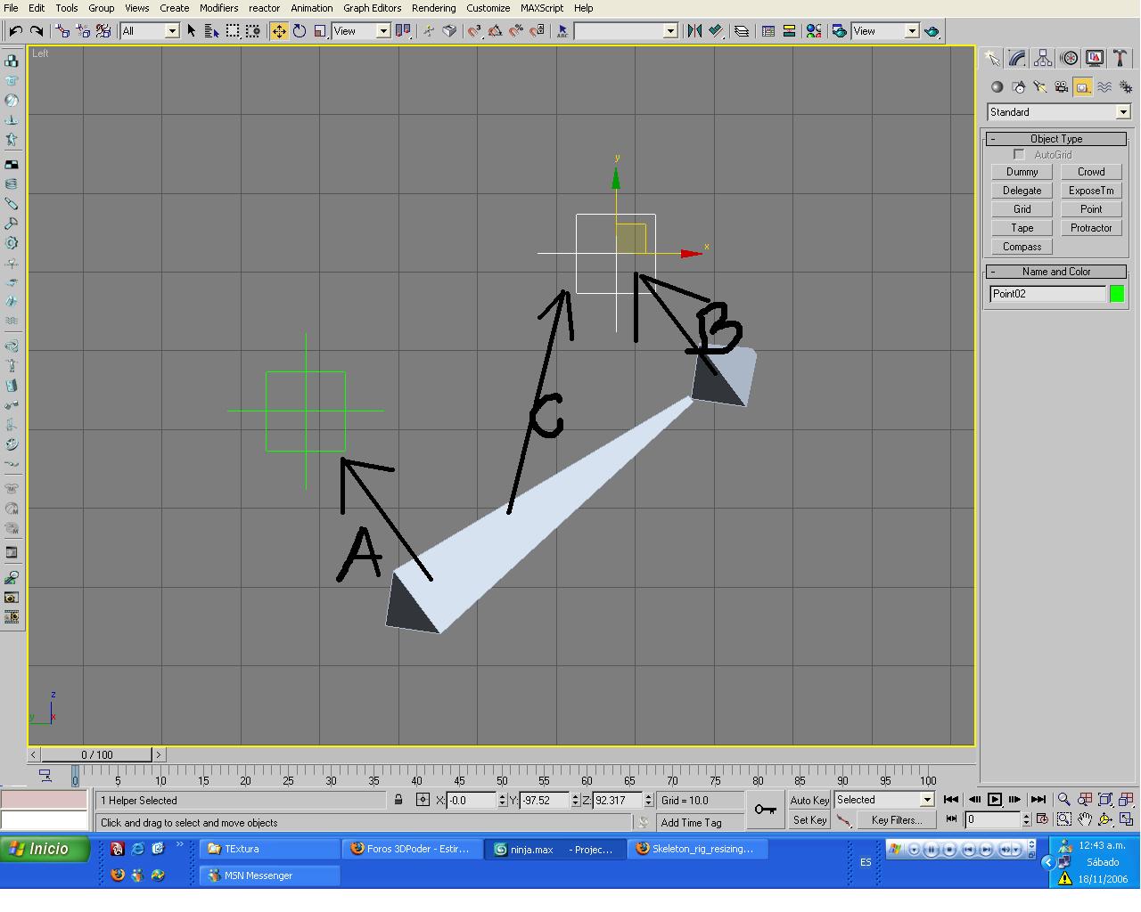
Task: Click the Align tool icon
Action: point(716,31)
